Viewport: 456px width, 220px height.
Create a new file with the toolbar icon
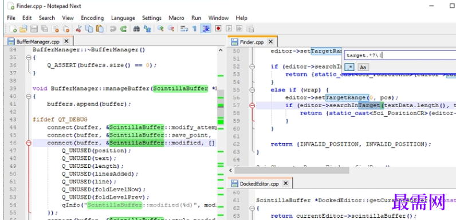pos(13,29)
